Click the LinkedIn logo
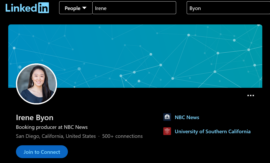The width and height of the screenshot is (270, 163). coord(27,8)
